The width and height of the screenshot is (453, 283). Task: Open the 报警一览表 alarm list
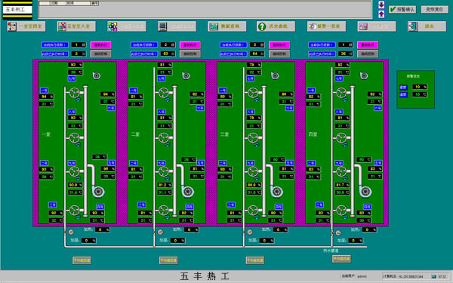(x=326, y=26)
